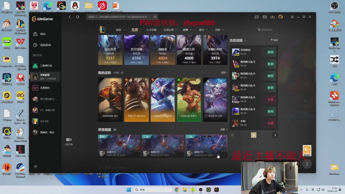
Task: Go to previous match history page
Action: (232, 135)
